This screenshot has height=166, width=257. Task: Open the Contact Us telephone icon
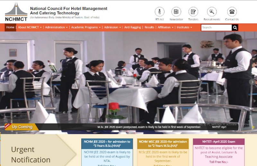pyautogui.click(x=232, y=12)
